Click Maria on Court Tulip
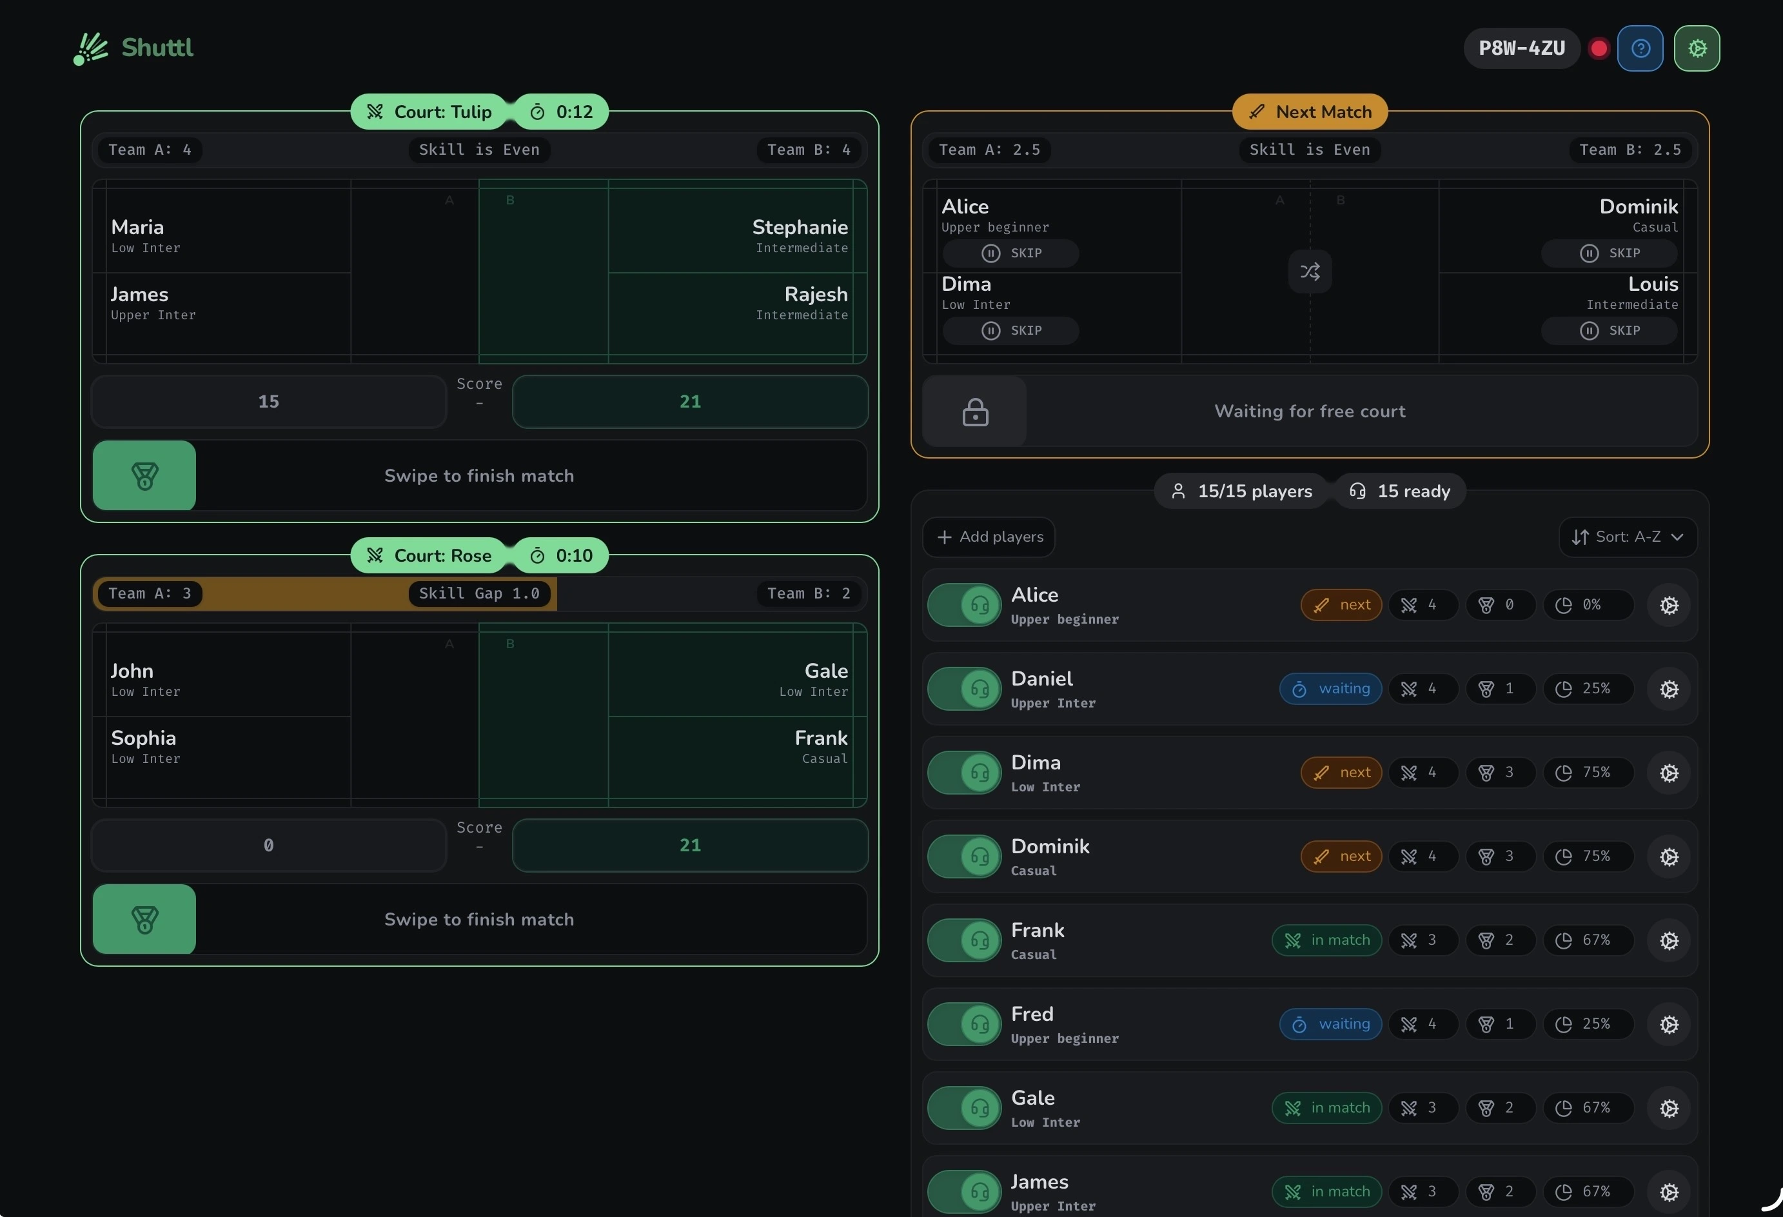The width and height of the screenshot is (1783, 1217). click(x=137, y=227)
